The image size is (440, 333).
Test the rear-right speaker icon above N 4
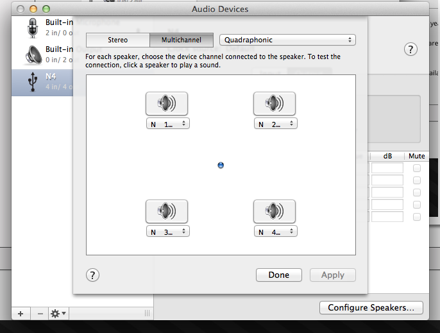(275, 212)
